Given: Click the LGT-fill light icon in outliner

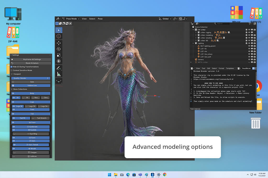Looking at the screenshot, I should coord(199,49).
